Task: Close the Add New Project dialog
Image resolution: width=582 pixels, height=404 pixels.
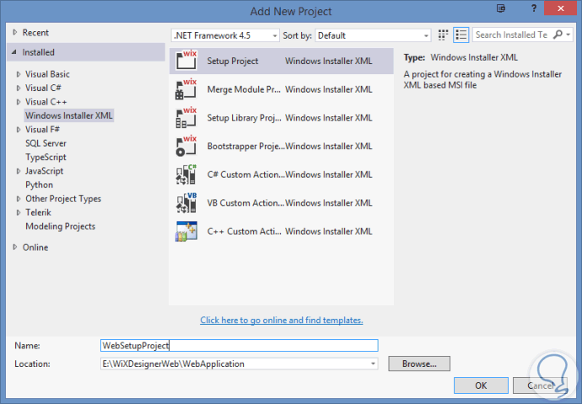Action: click(560, 8)
